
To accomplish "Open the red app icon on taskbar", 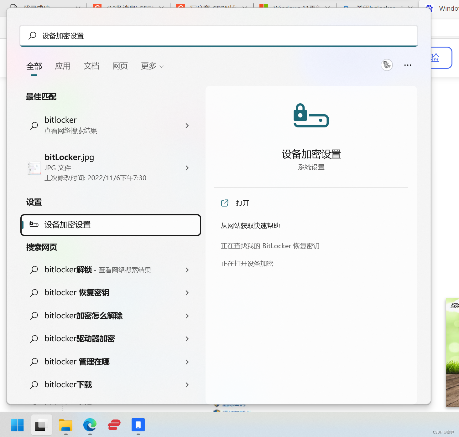I will (x=114, y=425).
